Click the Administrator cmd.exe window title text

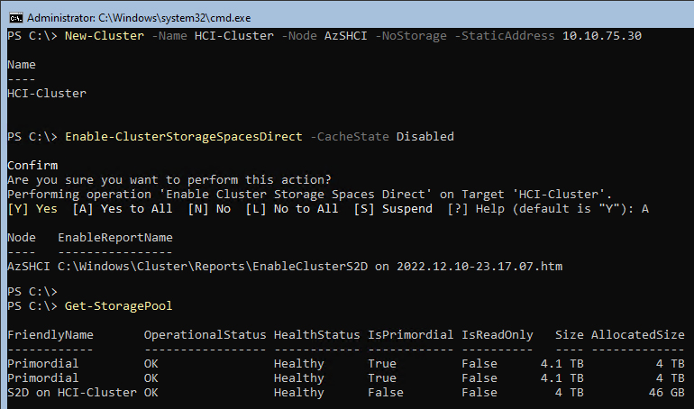pyautogui.click(x=139, y=18)
